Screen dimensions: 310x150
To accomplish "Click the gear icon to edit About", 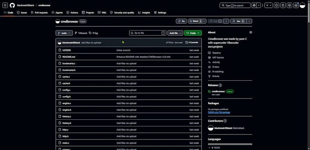I will tap(251, 32).
